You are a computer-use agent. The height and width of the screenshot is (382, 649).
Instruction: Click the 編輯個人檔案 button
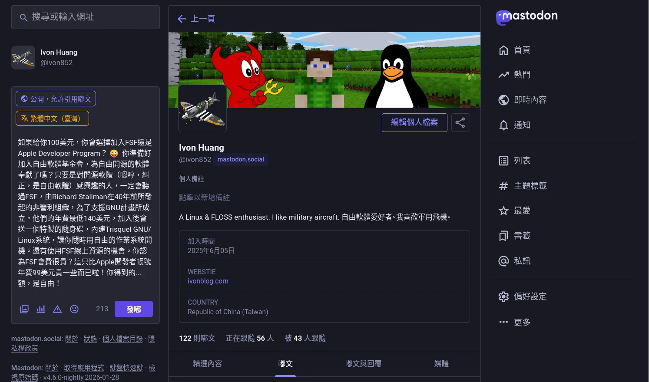tap(414, 122)
